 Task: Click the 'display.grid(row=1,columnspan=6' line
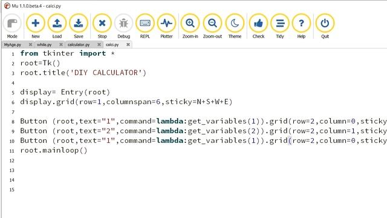(x=126, y=102)
